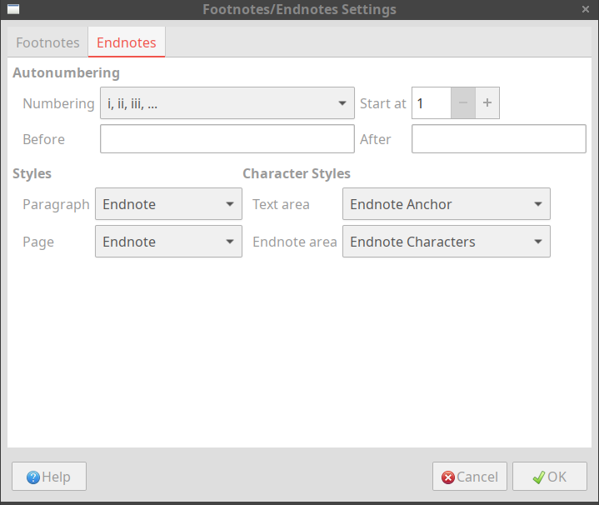Cancel the endnote settings dialog
The width and height of the screenshot is (599, 505).
[470, 477]
